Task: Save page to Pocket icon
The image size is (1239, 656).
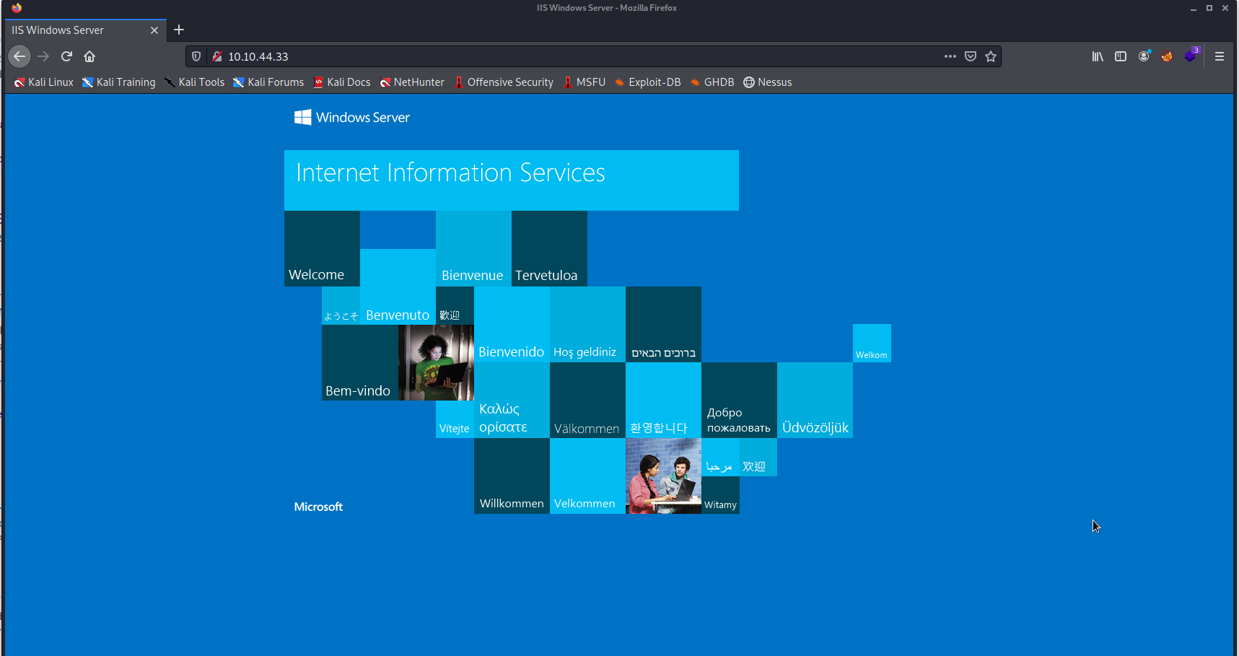Action: pos(971,56)
